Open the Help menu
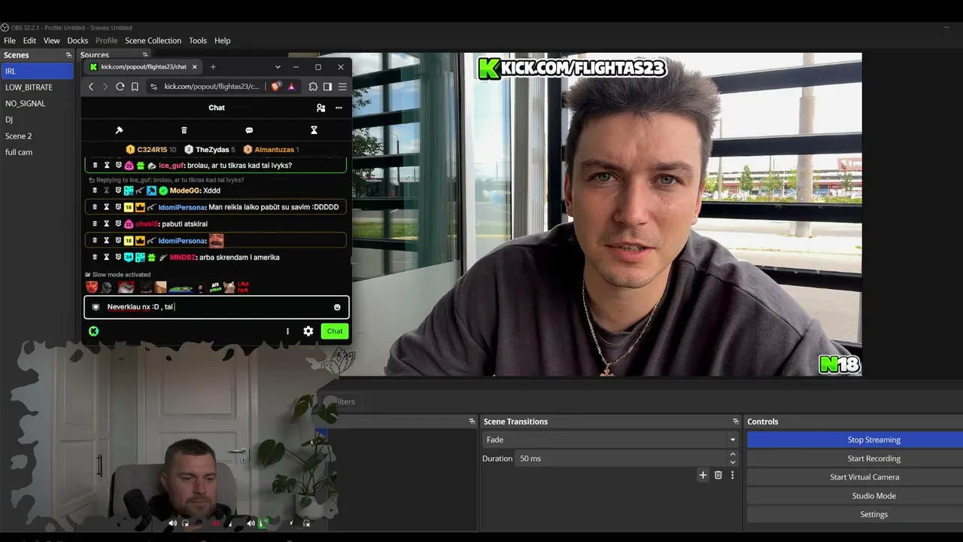The width and height of the screenshot is (963, 542). coord(222,41)
